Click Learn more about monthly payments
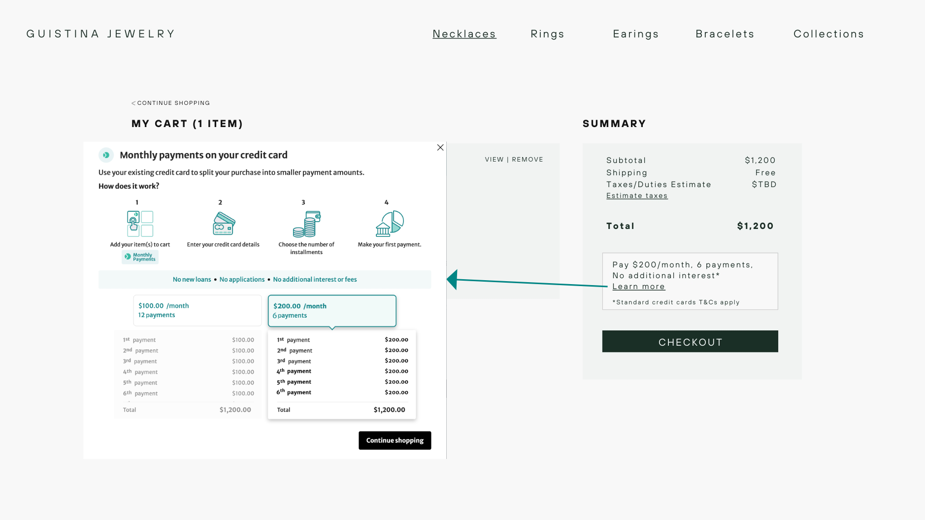925x520 pixels. 638,287
